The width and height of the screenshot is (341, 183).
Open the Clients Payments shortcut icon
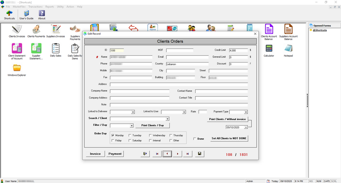click(36, 29)
